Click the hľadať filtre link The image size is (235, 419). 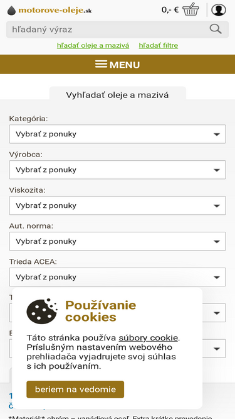[x=159, y=45]
